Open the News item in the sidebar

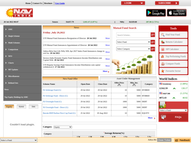click(22, 90)
